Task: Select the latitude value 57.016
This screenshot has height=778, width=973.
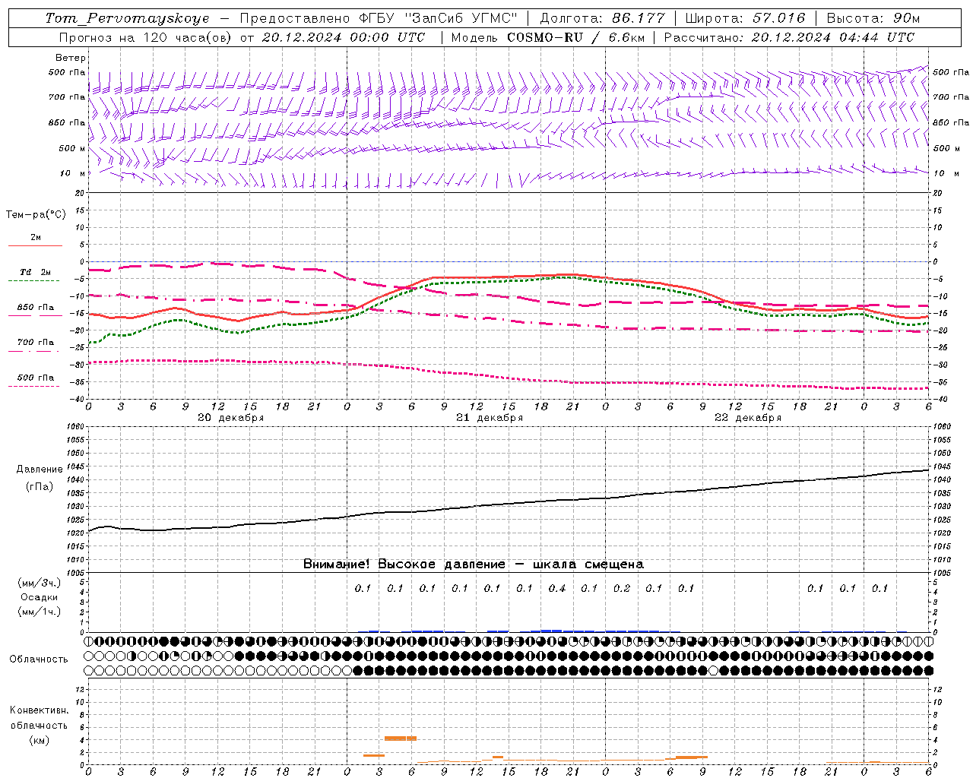Action: (x=779, y=18)
